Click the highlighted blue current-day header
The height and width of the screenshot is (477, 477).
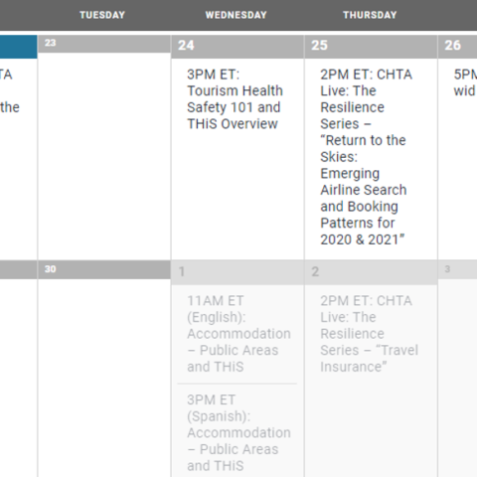(x=18, y=47)
